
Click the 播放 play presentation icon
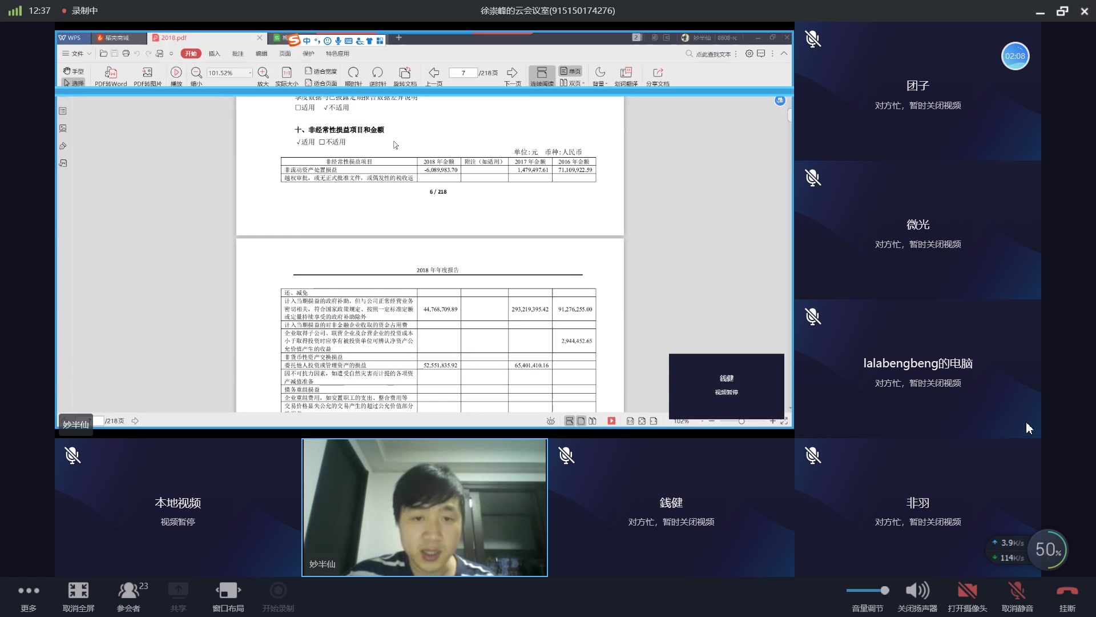coord(176,77)
